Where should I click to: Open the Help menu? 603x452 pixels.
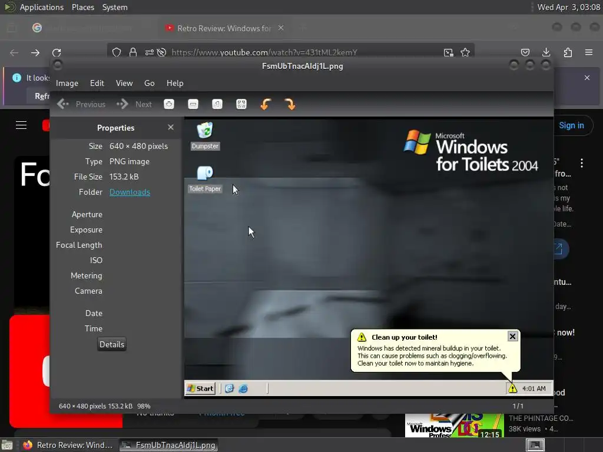tap(175, 83)
